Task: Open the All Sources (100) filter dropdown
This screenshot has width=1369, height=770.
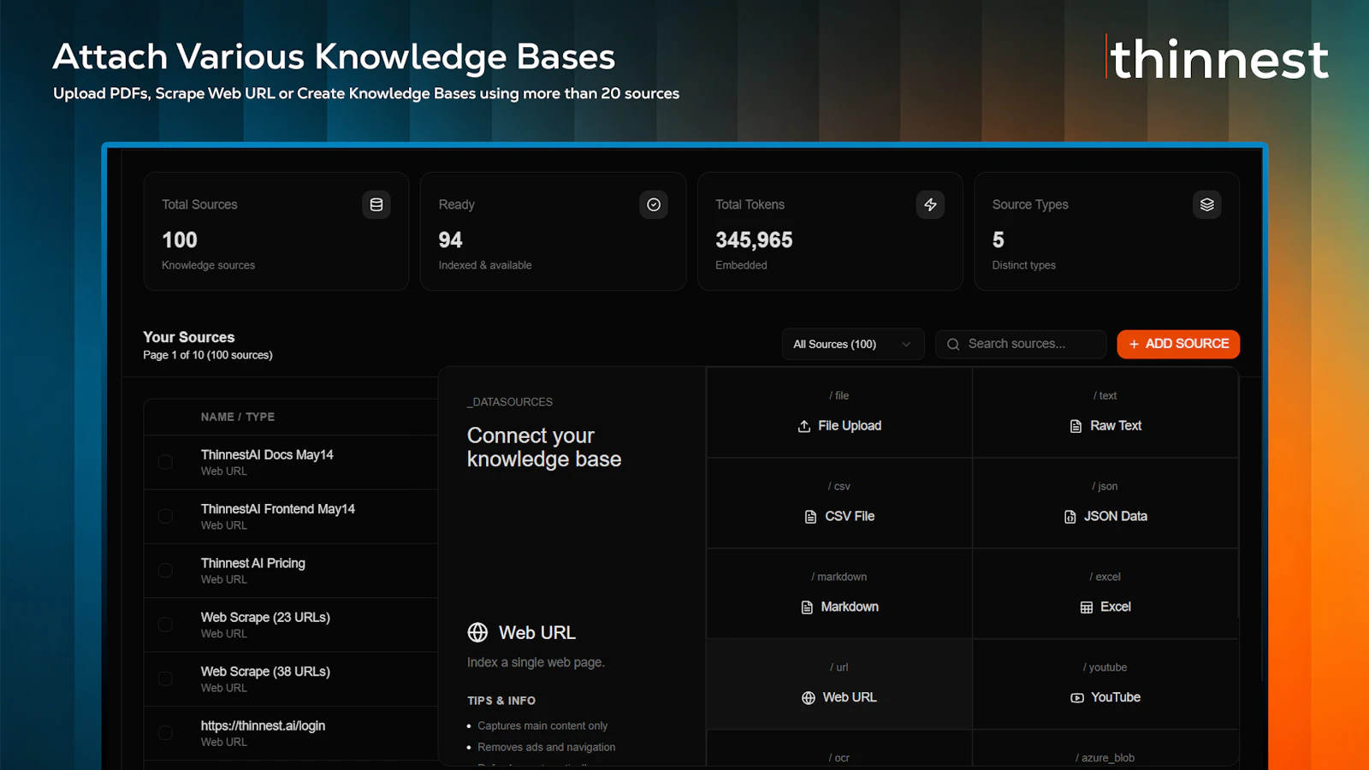Action: coord(853,344)
